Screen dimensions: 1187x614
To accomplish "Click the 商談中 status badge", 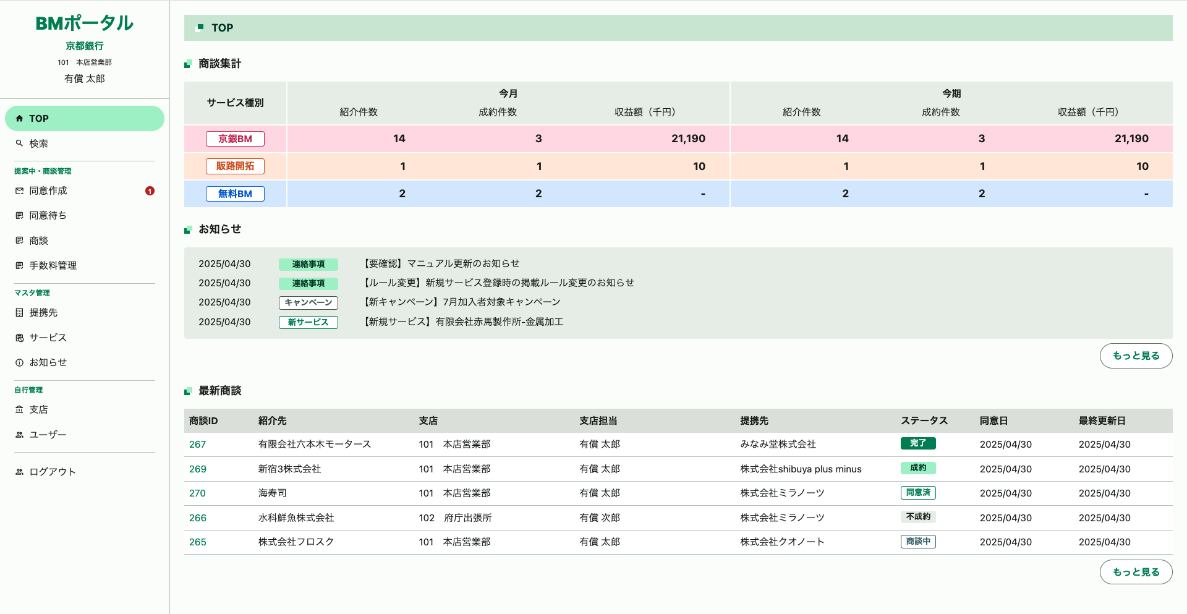I will (x=918, y=542).
